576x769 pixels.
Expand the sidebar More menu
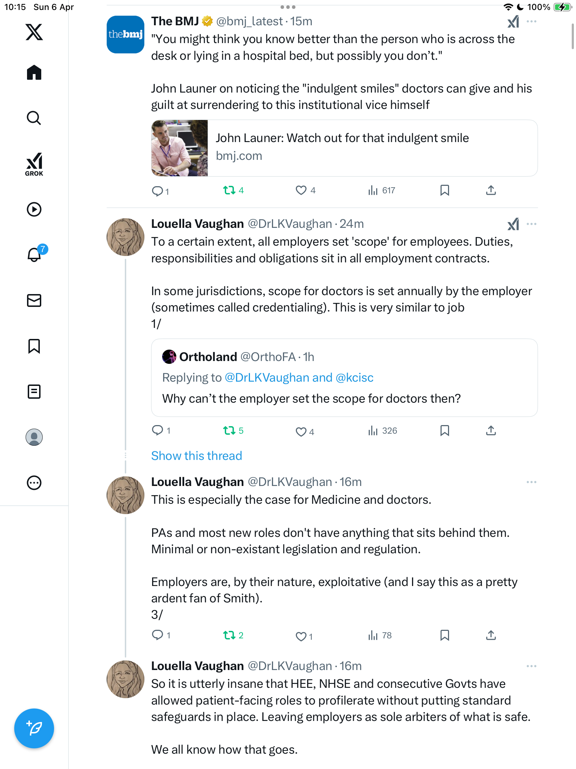click(34, 483)
